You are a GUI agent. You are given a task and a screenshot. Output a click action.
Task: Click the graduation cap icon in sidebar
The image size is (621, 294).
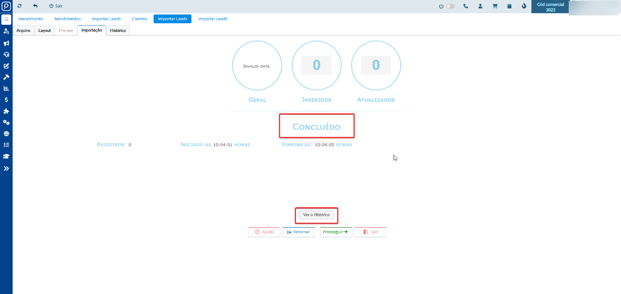(x=6, y=156)
